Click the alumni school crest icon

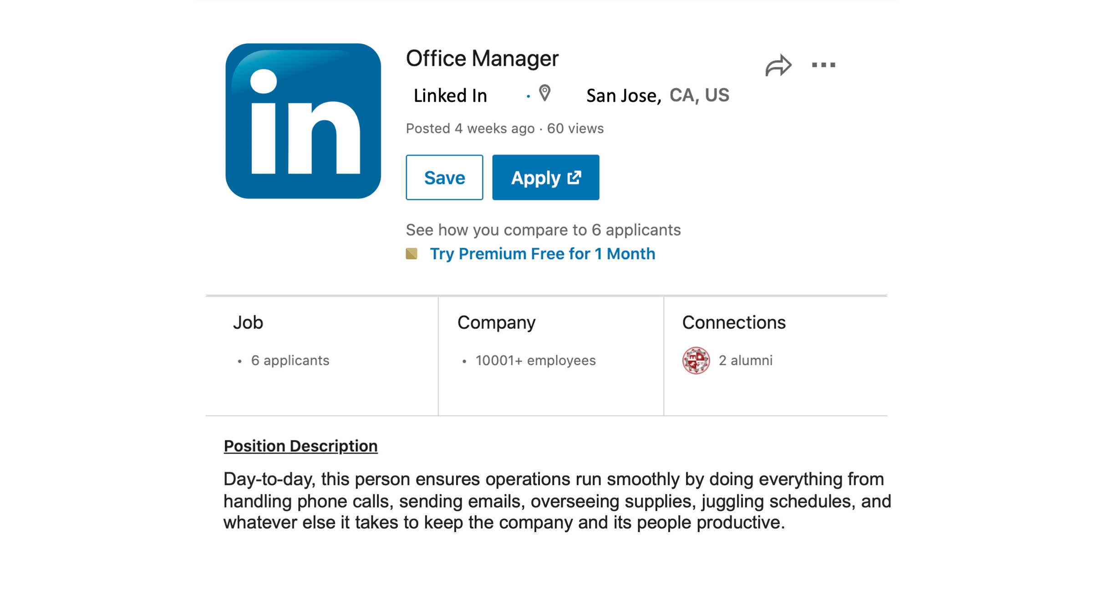pyautogui.click(x=696, y=360)
